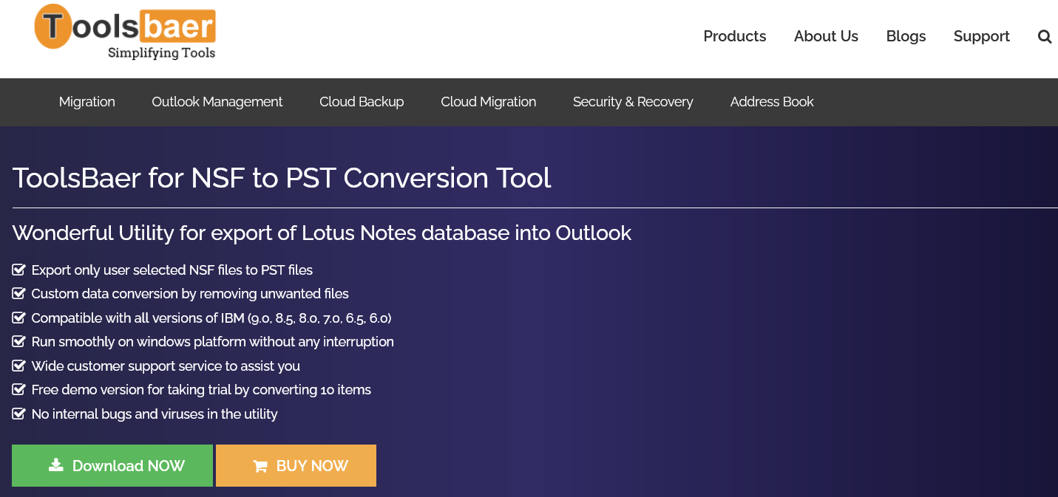Screen dimensions: 1058x497
Task: Expand the Outlook Management menu
Action: point(217,102)
